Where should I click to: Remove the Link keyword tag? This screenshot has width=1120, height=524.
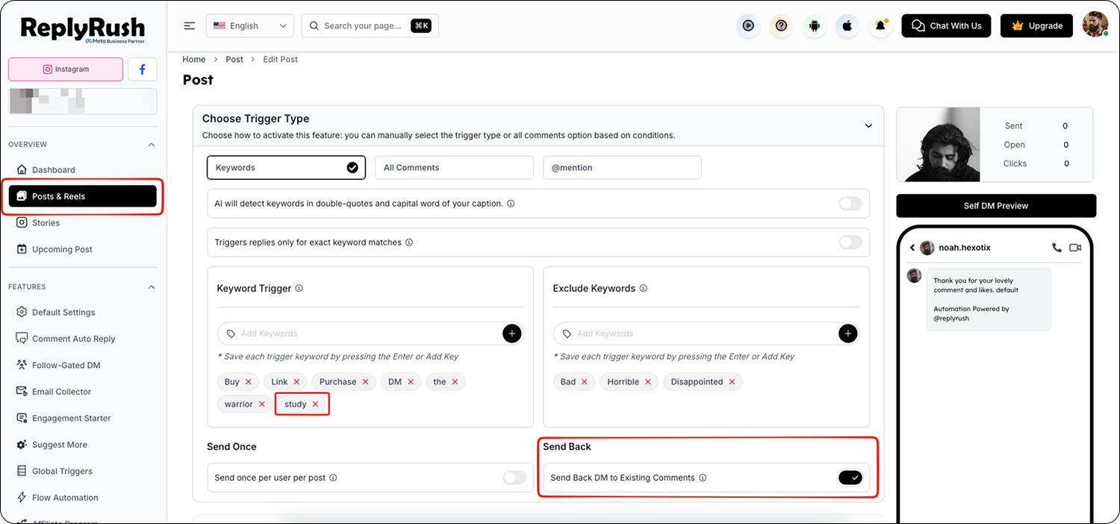pyautogui.click(x=296, y=382)
